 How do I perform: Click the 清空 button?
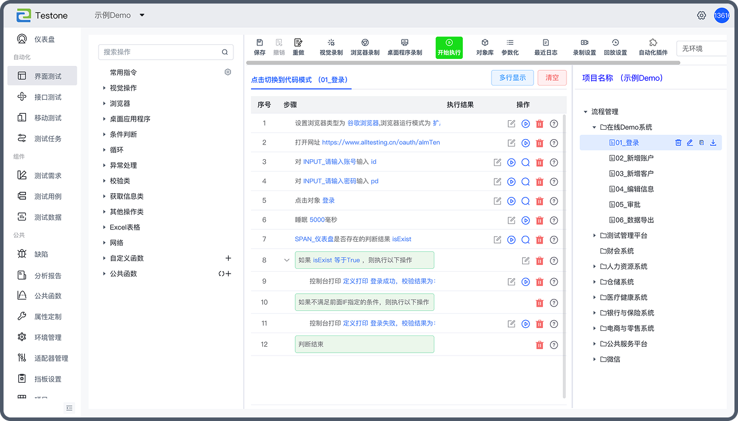[x=552, y=78]
